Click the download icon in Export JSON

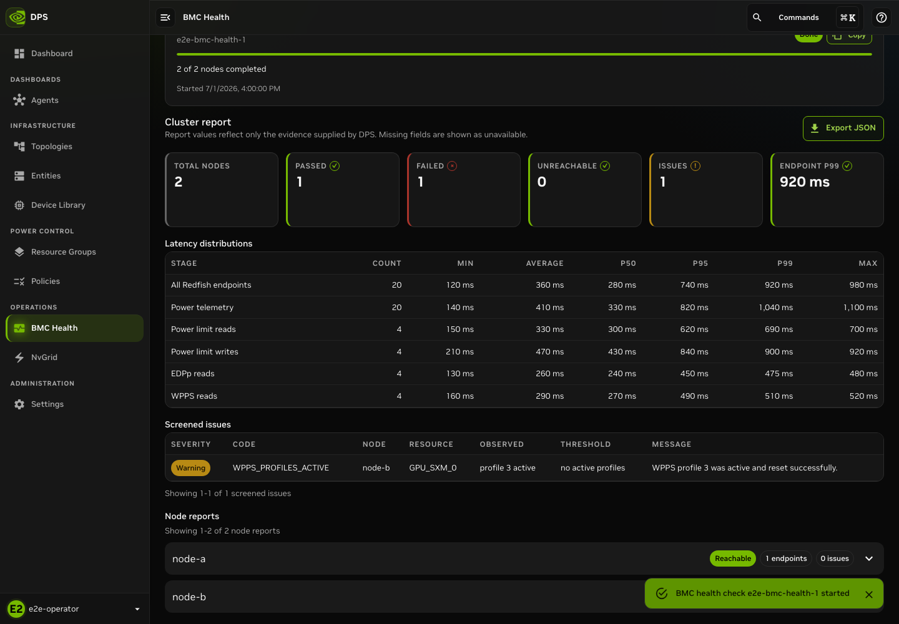click(x=815, y=128)
